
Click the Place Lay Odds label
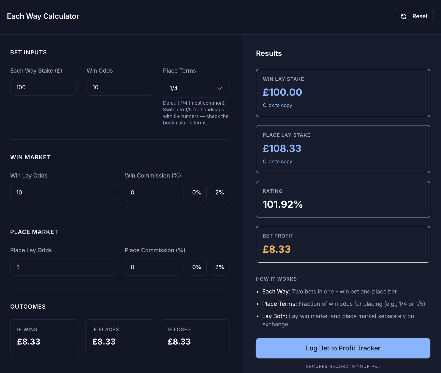click(31, 250)
